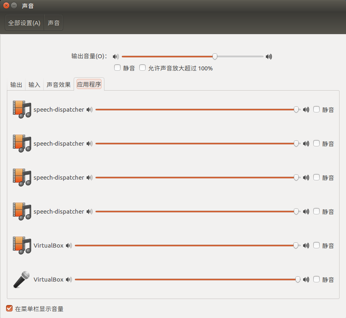Check 静音 for the VirtualBox microphone row
The image size is (346, 318).
point(316,279)
